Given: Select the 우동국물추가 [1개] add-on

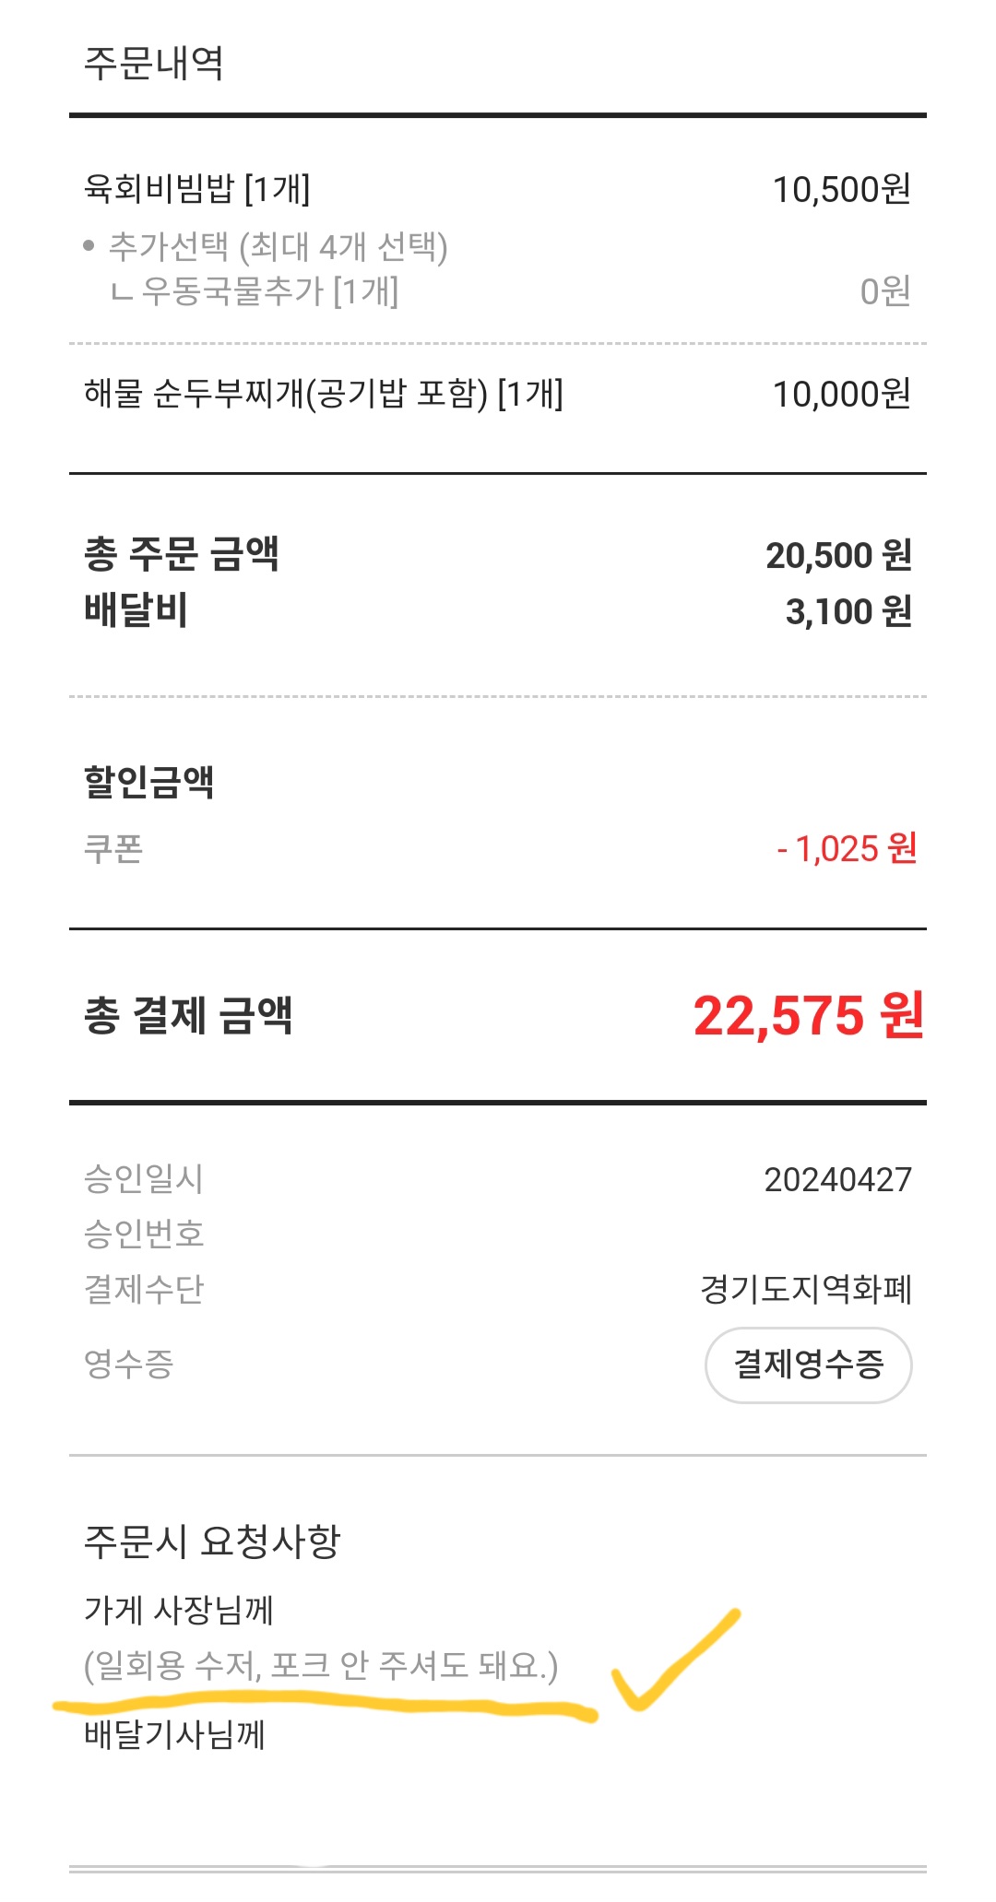Looking at the screenshot, I should point(269,292).
